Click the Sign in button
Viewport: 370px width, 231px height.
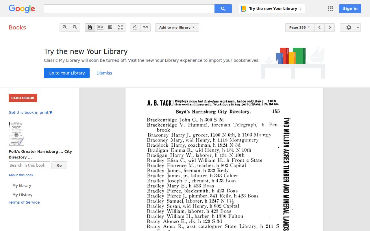click(x=350, y=9)
